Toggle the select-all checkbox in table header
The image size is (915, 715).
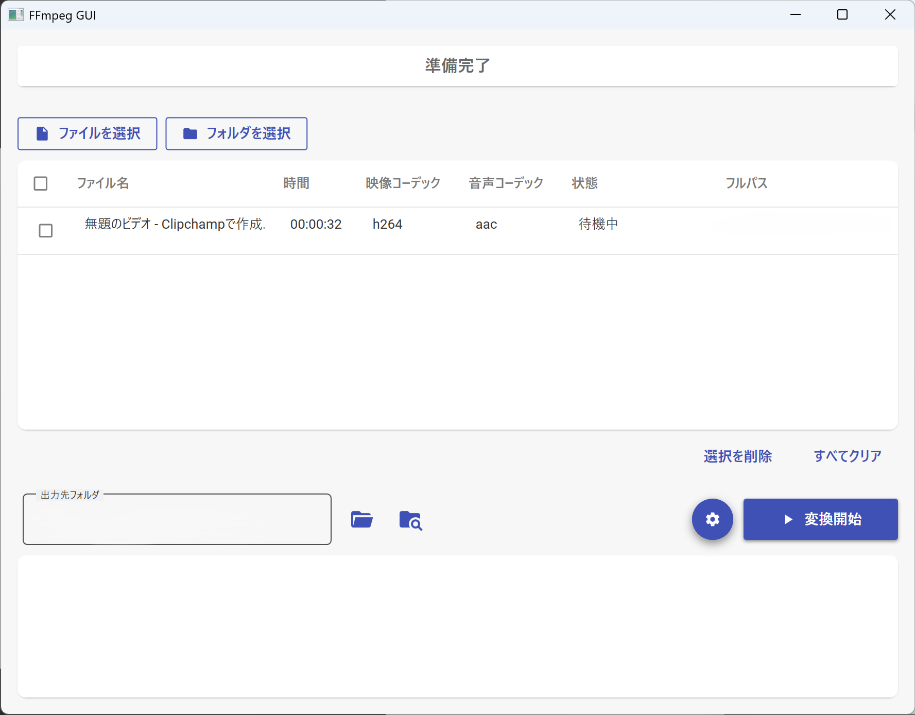pos(41,183)
